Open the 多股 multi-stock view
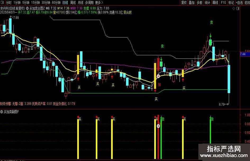The width and height of the screenshot is (250, 161). click(x=199, y=3)
